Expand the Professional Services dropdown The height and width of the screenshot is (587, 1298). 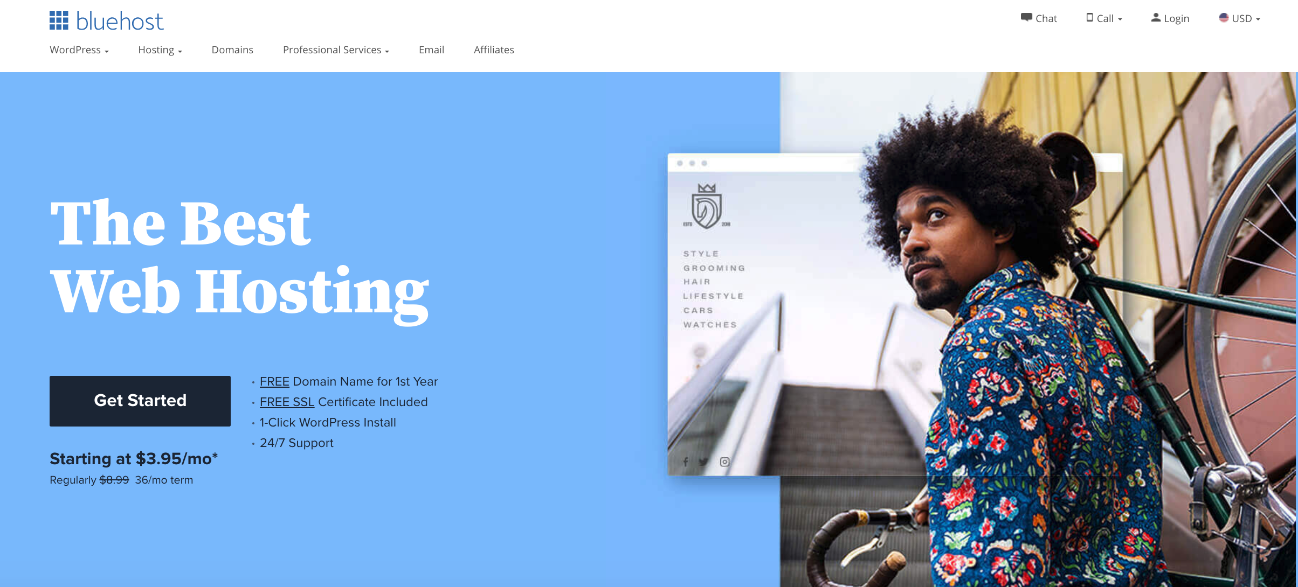pos(335,49)
